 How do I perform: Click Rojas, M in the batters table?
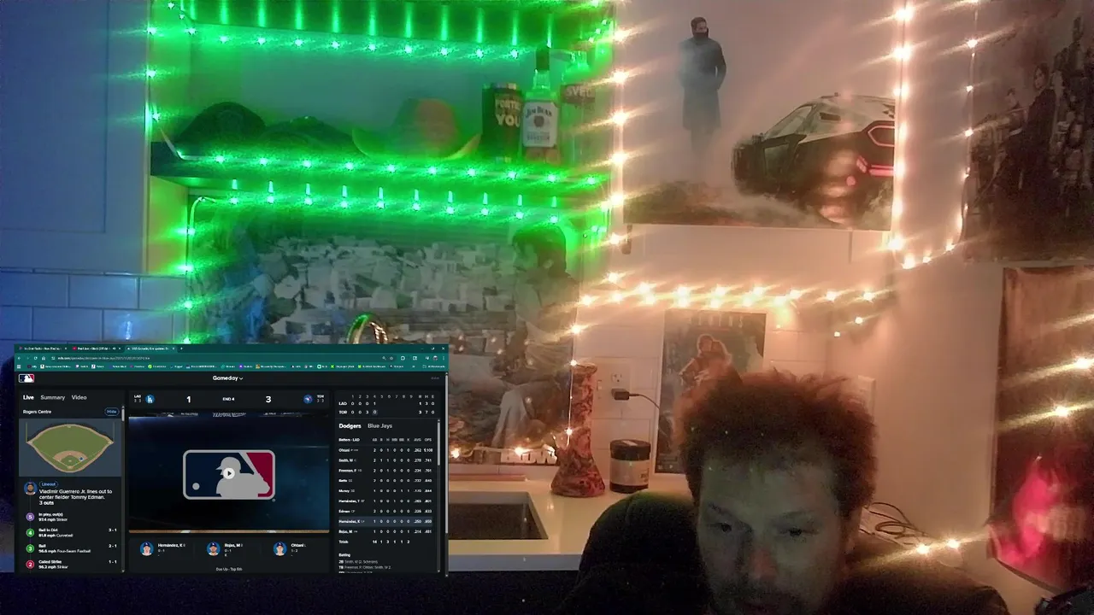pos(346,531)
